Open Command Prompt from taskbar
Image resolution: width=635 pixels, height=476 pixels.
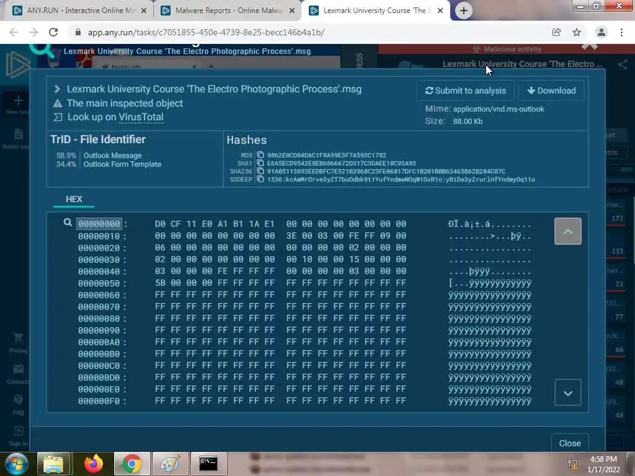click(x=208, y=464)
